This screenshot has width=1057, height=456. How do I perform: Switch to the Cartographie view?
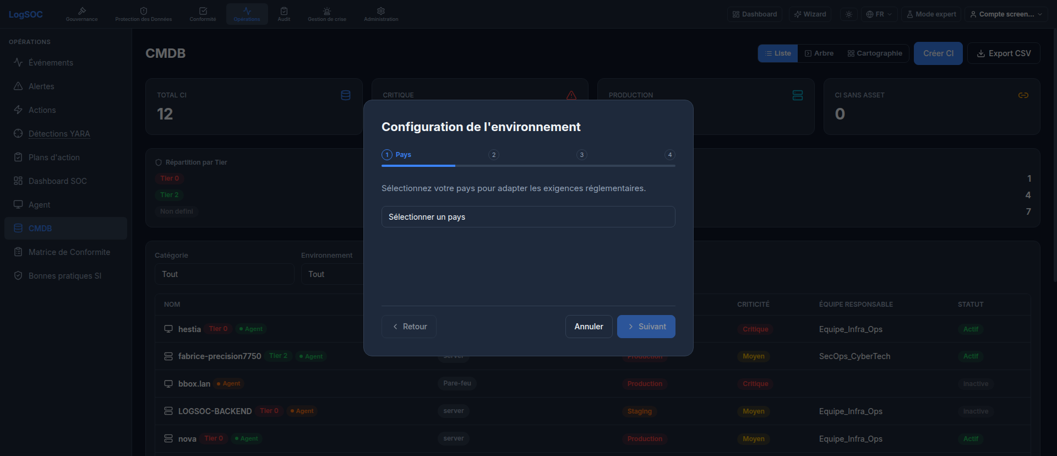pos(875,53)
